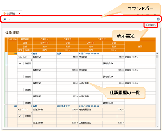Click the serial number 609 cell
162x131 pixels.
(x=12, y=106)
